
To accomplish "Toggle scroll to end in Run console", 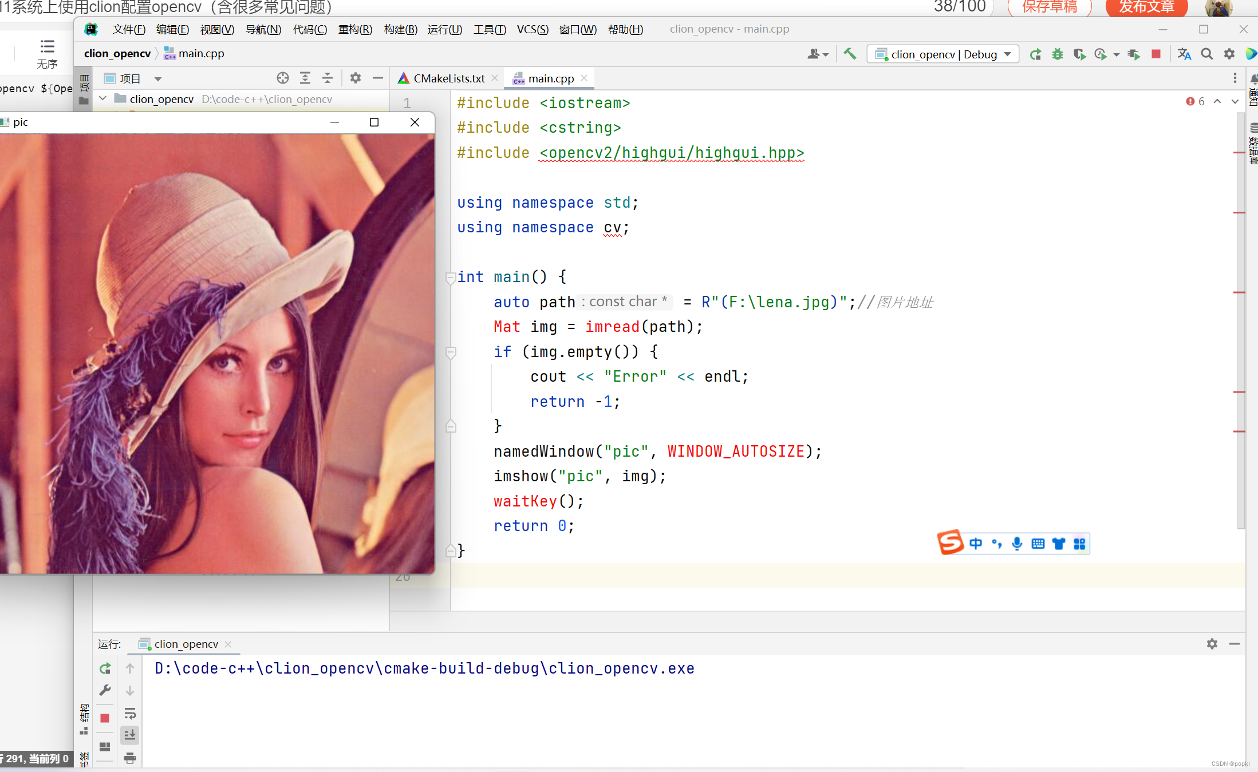I will [130, 735].
